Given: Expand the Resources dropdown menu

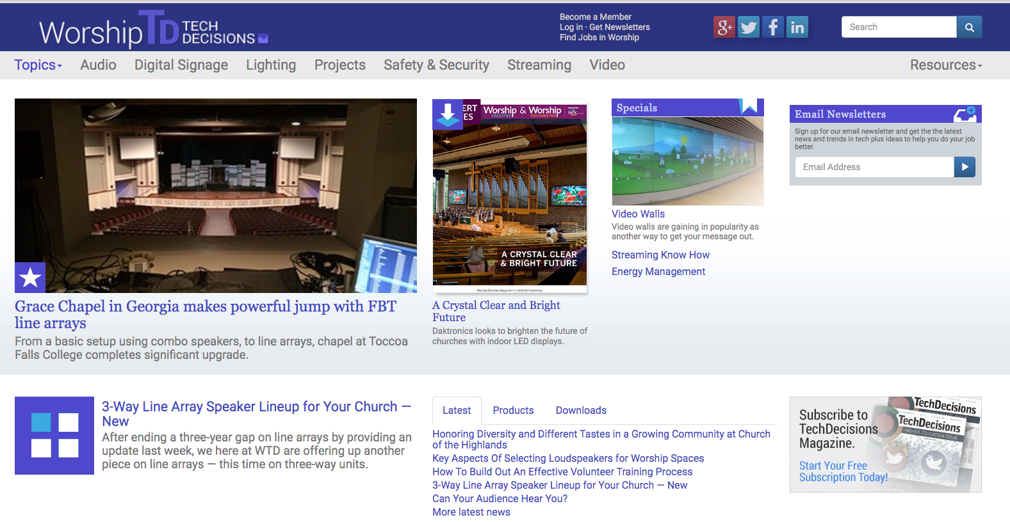Looking at the screenshot, I should point(945,65).
